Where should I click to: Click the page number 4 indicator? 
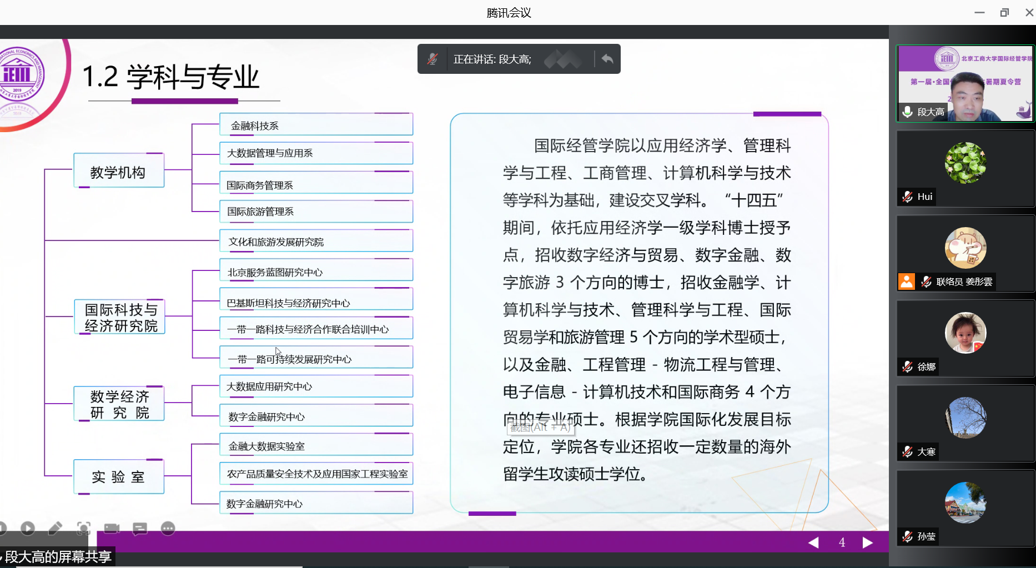tap(842, 542)
